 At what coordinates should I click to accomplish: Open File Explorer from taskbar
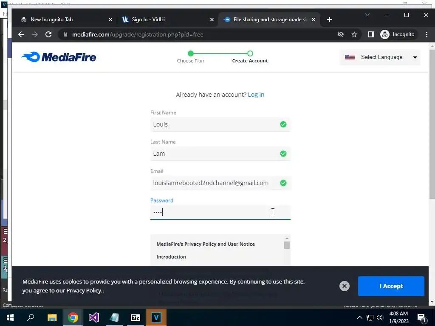[x=52, y=318]
